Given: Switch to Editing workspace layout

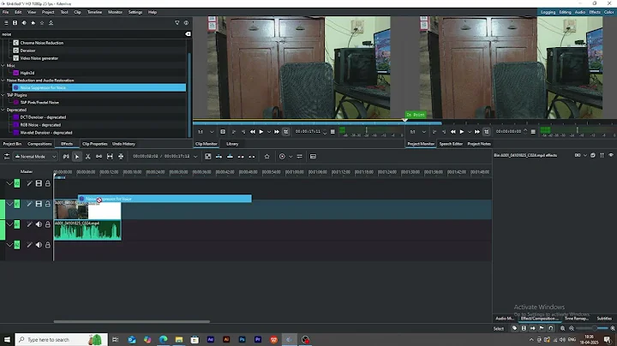Looking at the screenshot, I should [x=565, y=12].
